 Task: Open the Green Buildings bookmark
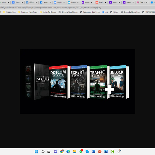[130, 12]
